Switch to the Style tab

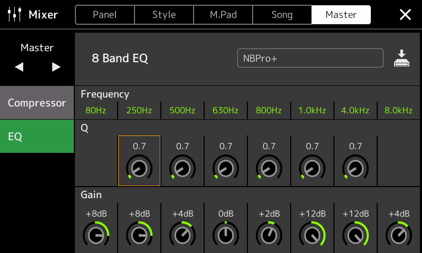164,15
